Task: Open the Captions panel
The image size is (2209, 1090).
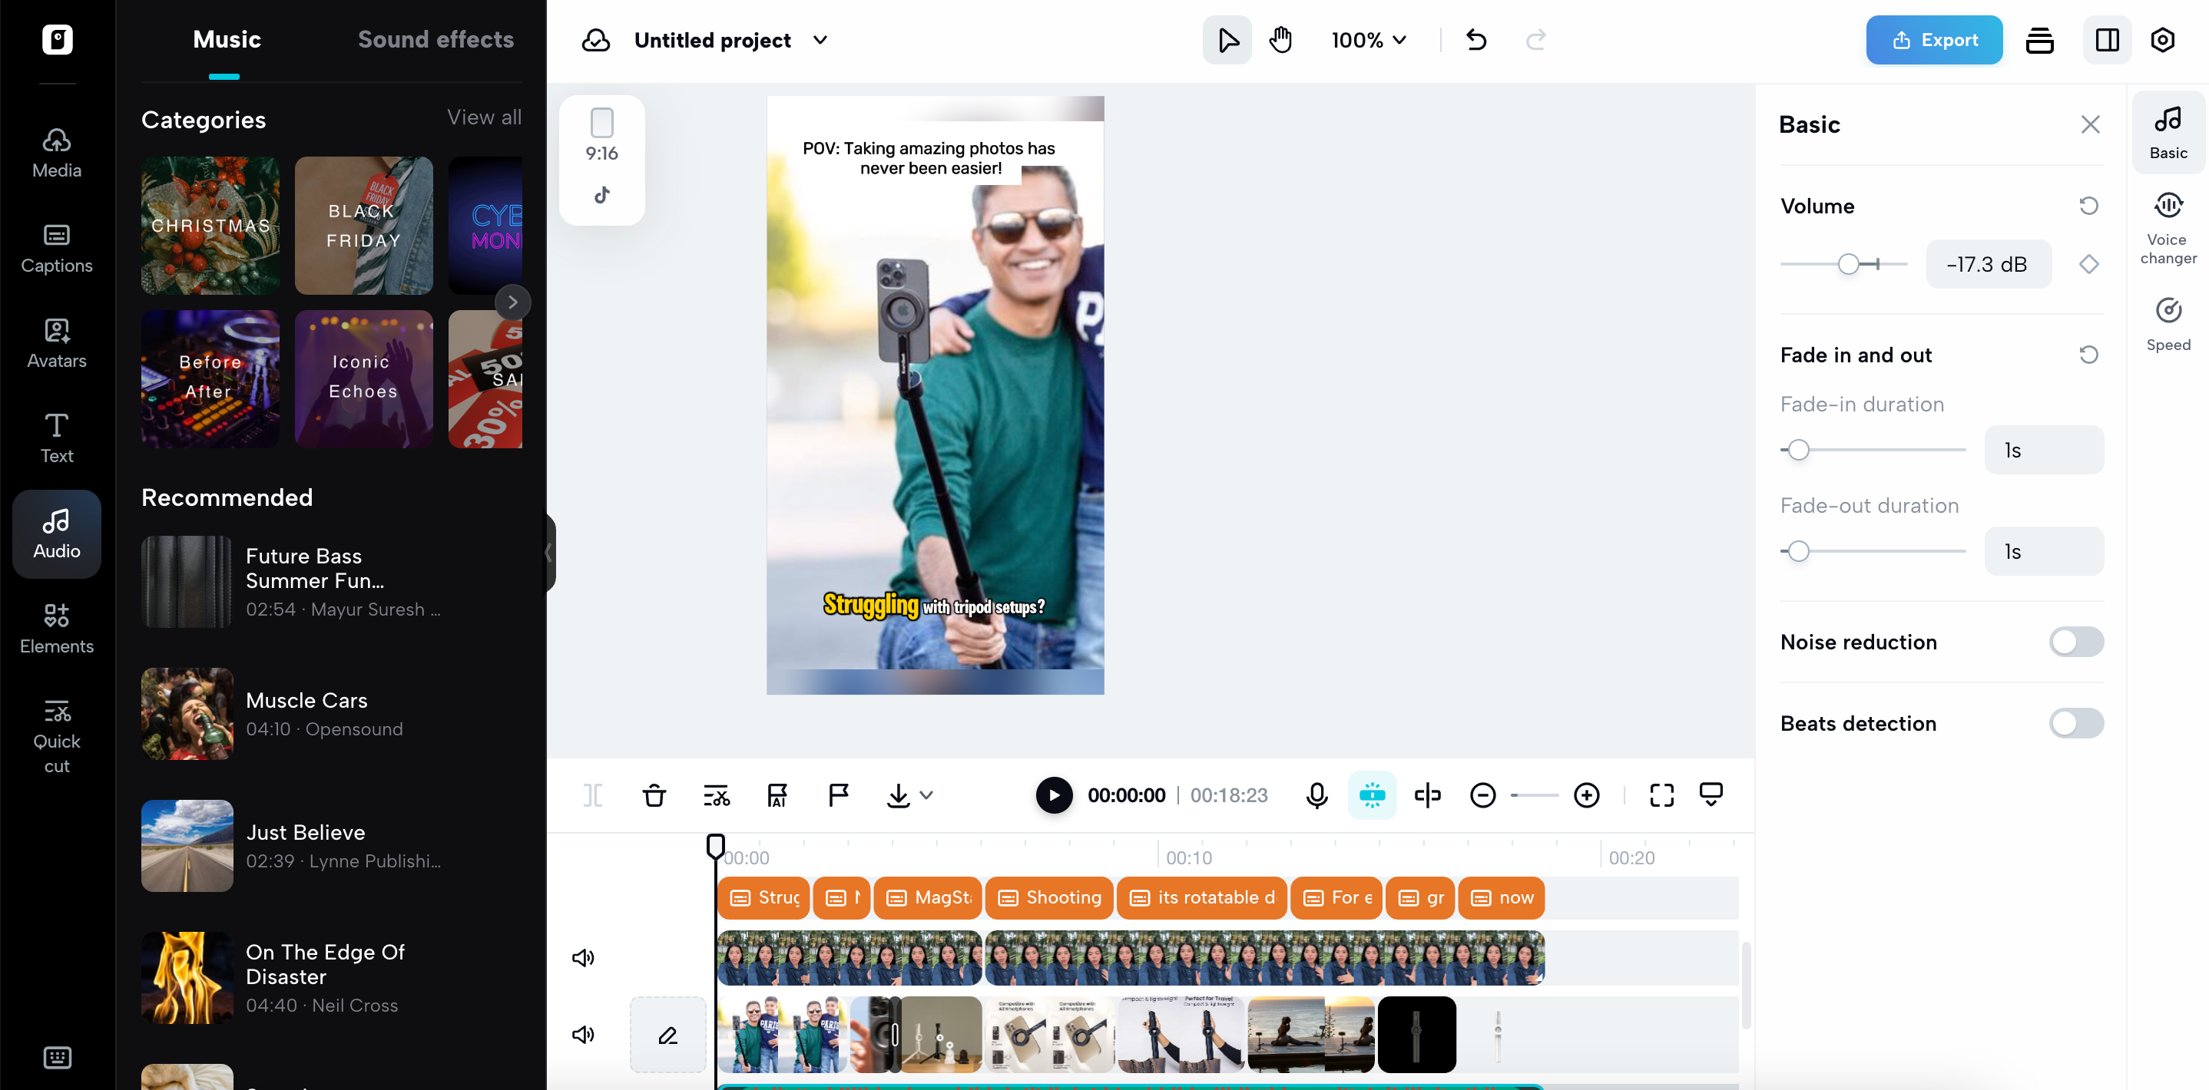Action: (x=57, y=249)
